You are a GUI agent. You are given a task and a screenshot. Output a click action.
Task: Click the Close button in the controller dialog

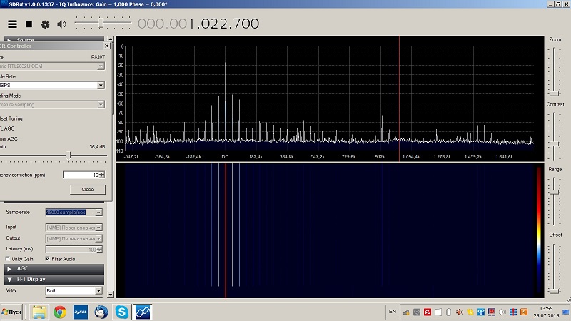click(87, 190)
